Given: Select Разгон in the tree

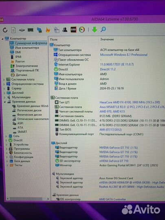Looking at the screenshot, I should 20,61.
